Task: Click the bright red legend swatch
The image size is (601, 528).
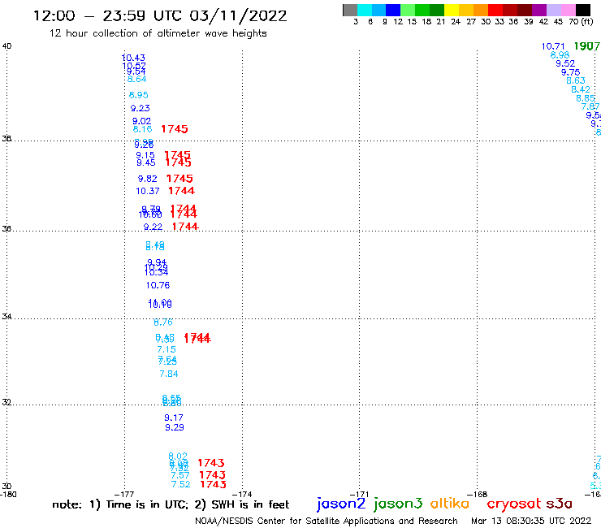Action: coord(495,11)
